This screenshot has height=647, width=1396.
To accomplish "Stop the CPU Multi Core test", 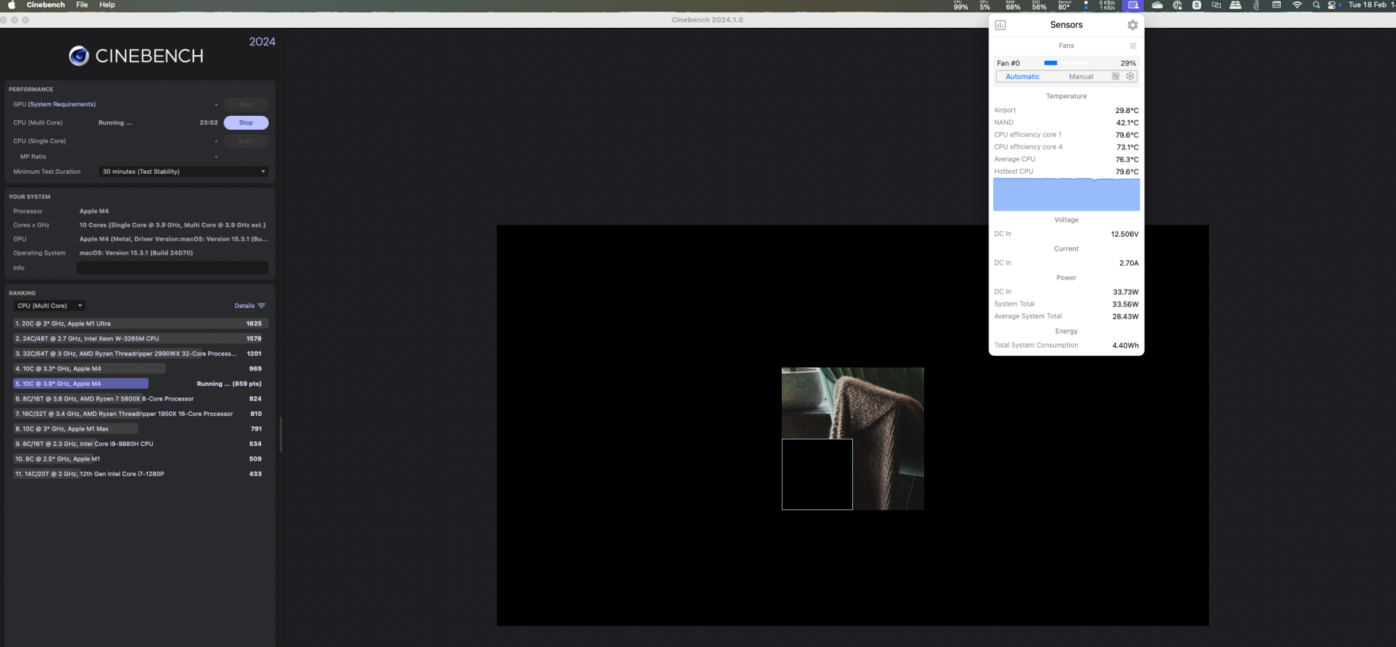I will point(246,123).
